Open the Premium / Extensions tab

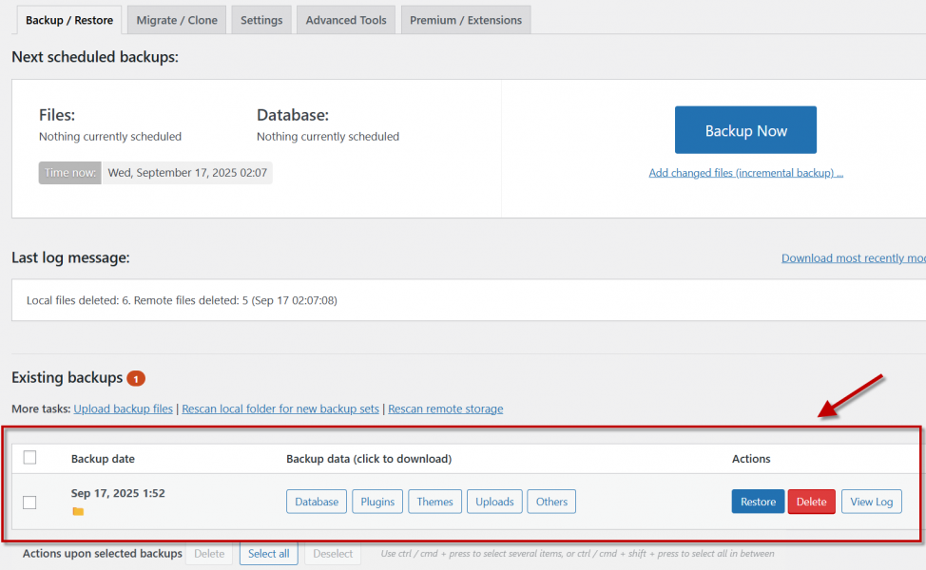click(x=466, y=20)
